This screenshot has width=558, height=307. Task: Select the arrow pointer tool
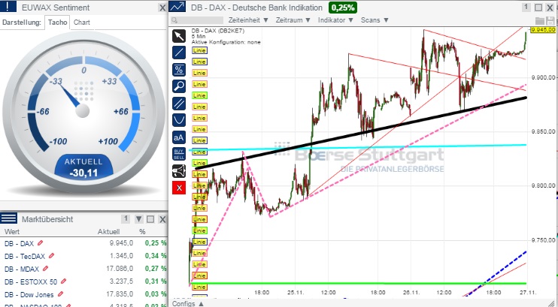pyautogui.click(x=179, y=36)
